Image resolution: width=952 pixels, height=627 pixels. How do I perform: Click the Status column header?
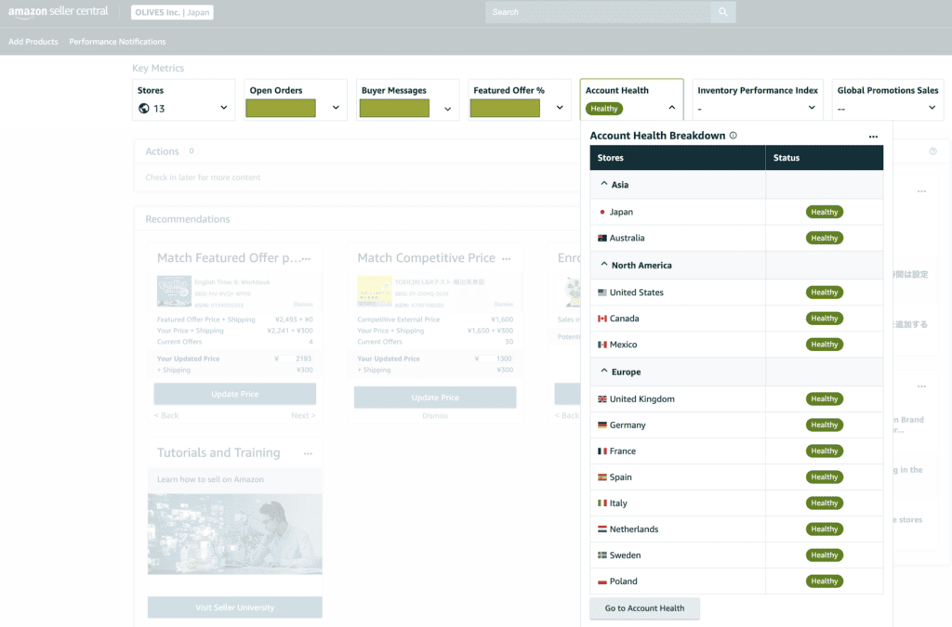click(825, 158)
